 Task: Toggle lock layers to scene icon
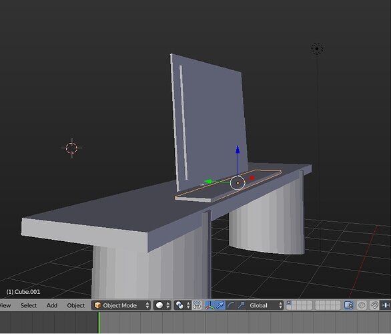point(348,305)
